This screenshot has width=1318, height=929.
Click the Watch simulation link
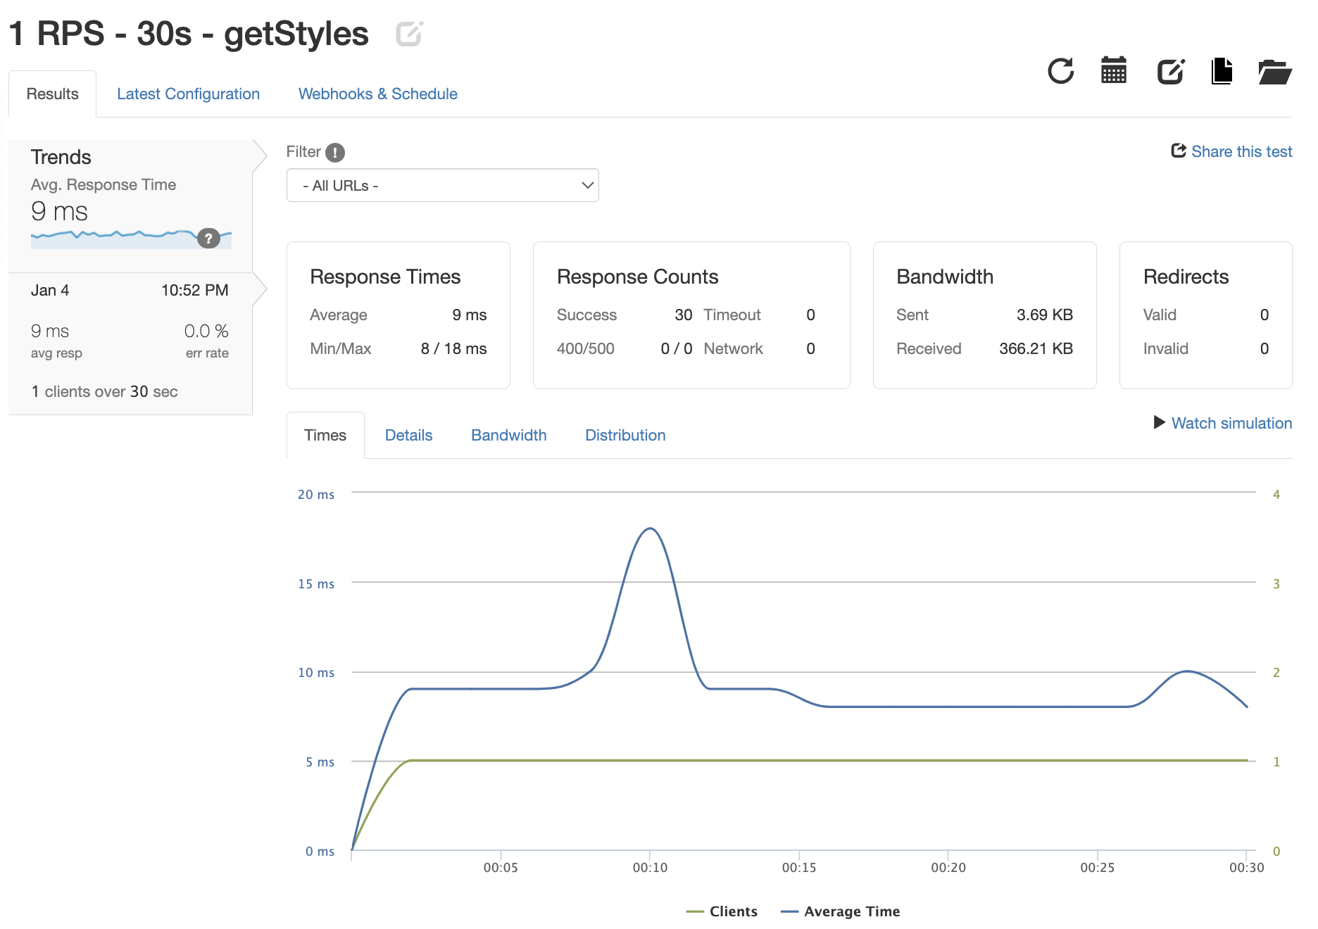(x=1231, y=423)
